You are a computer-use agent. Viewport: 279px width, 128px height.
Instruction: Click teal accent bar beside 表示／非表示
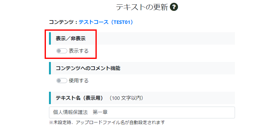click(x=50, y=38)
